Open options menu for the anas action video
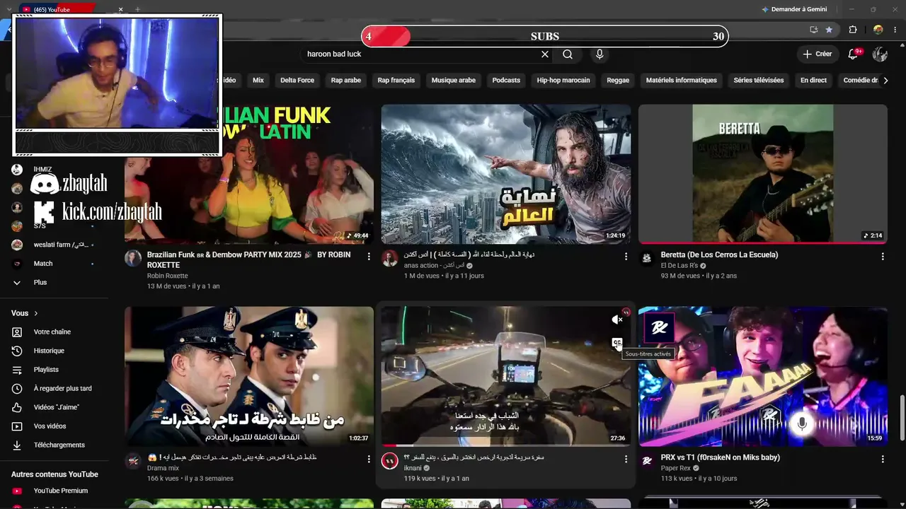906x509 pixels. pyautogui.click(x=626, y=256)
